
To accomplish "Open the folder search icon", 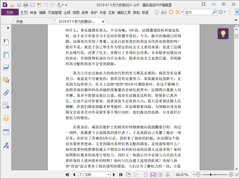I will tap(178, 12).
